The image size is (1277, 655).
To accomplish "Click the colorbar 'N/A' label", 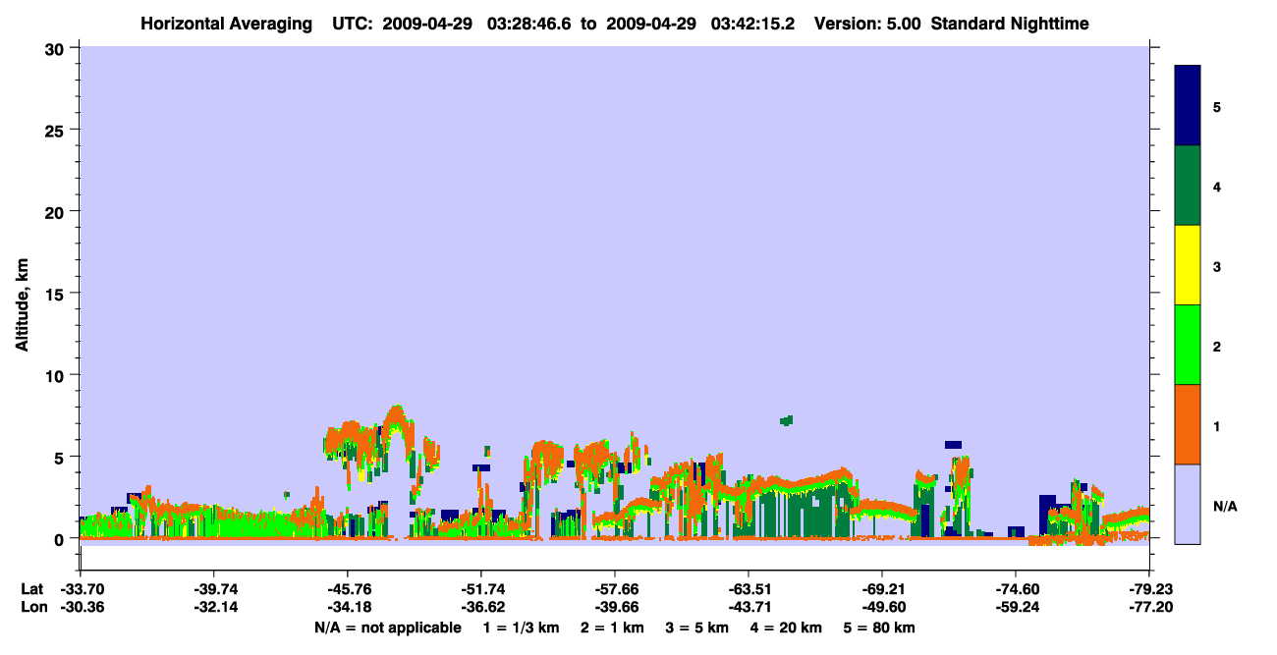I will (x=1225, y=506).
